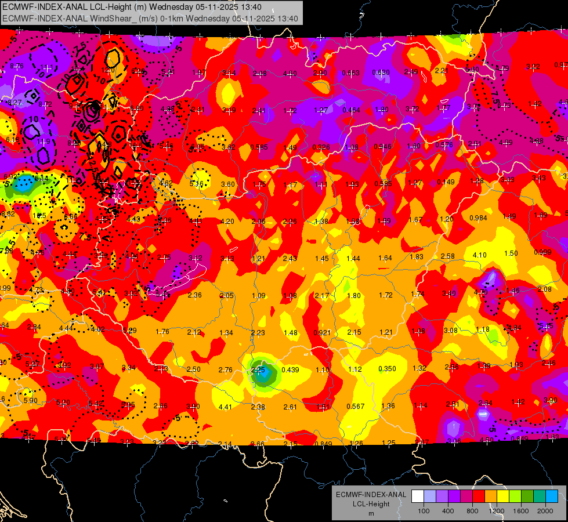Click the wind shear value 1.83
The height and width of the screenshot is (522, 568).
417,257
